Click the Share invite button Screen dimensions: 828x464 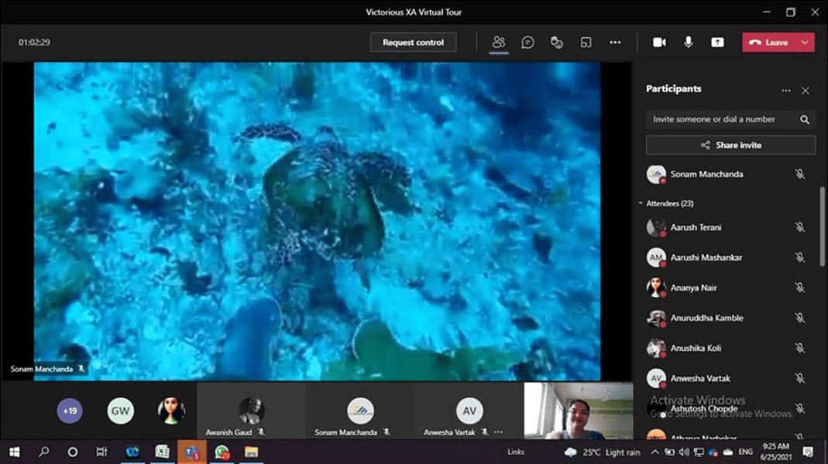pos(731,145)
